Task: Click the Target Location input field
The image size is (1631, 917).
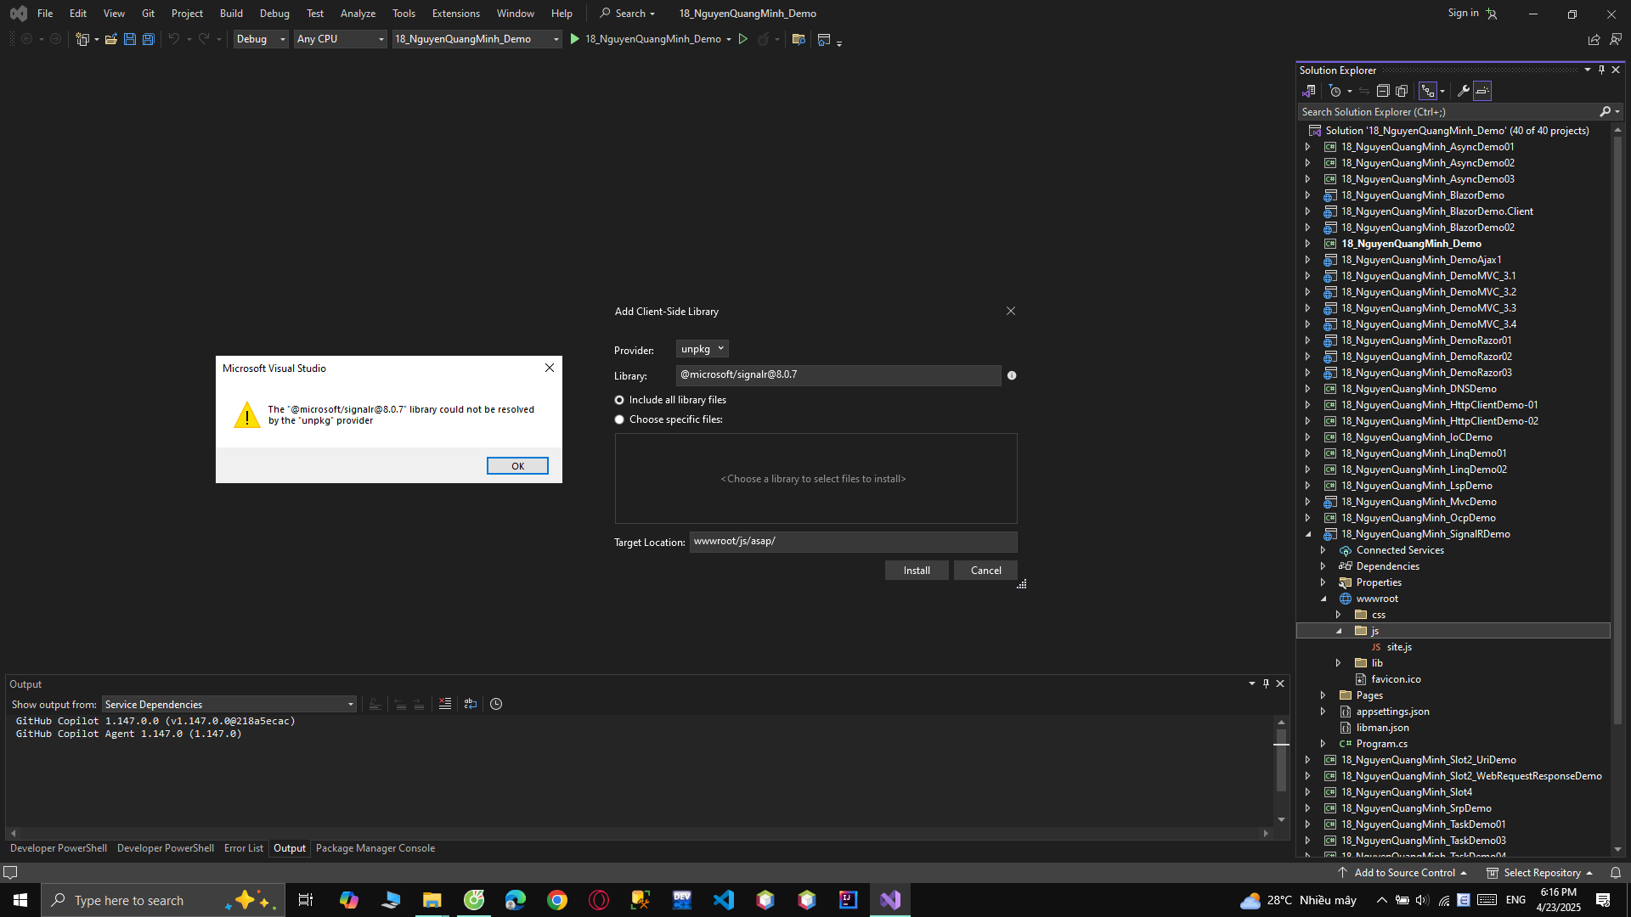Action: (852, 542)
